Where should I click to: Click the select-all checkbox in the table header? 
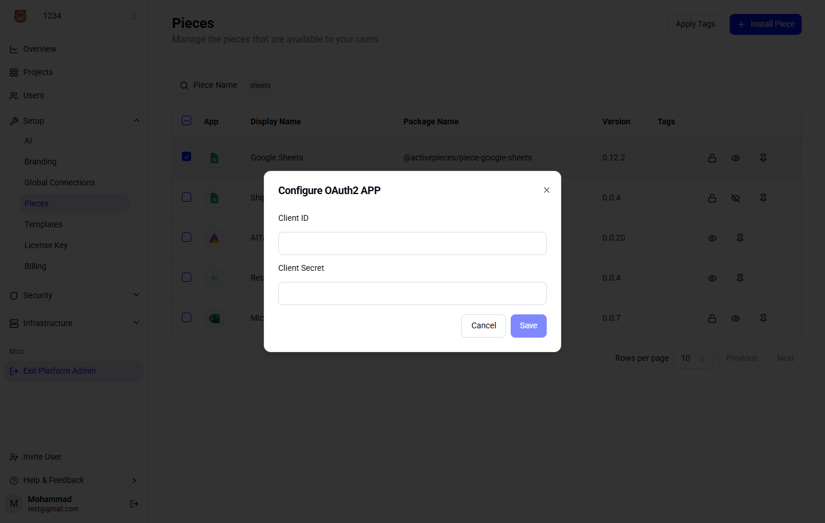186,120
